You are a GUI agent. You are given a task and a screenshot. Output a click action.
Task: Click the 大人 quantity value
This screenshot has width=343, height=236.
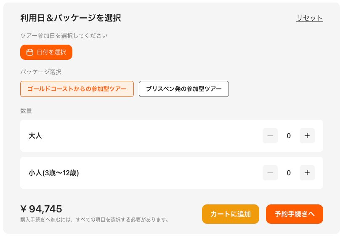[289, 136]
